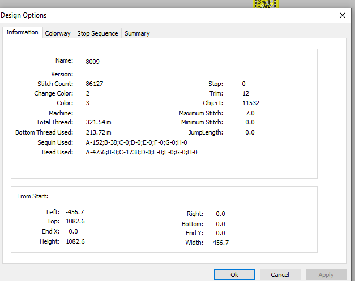Click the Bottom Thread Used value 213.72 m
The height and width of the screenshot is (281, 355).
(99, 132)
